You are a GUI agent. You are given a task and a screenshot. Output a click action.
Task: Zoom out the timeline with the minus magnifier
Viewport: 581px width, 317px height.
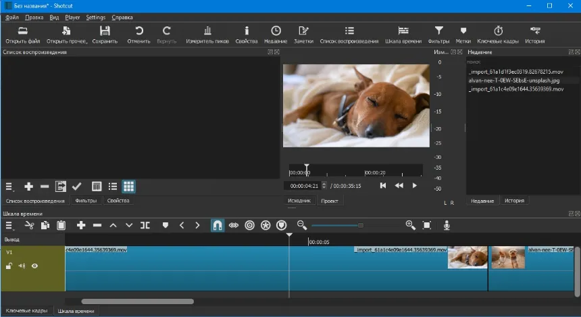coord(301,225)
